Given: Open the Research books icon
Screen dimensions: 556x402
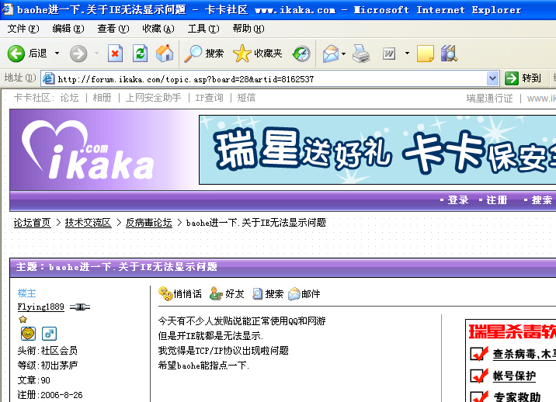Looking at the screenshot, I should (449, 54).
